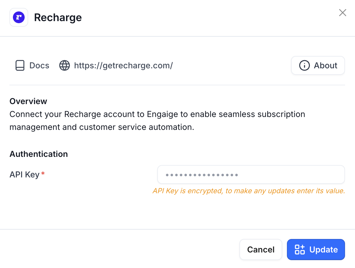Click the Docs book icon
Image resolution: width=355 pixels, height=268 pixels.
click(20, 65)
